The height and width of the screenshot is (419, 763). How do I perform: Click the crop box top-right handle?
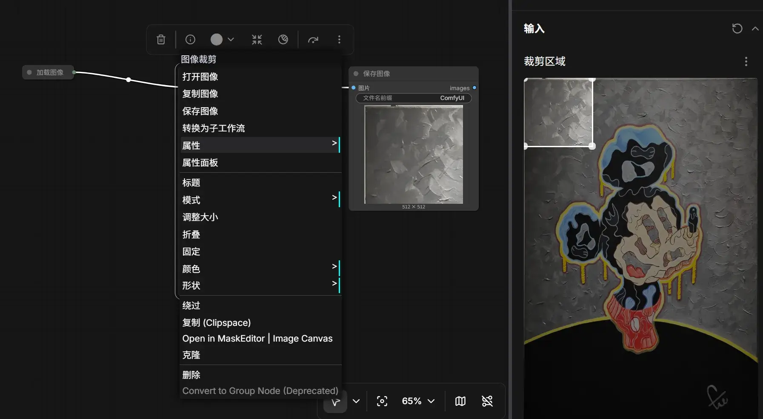pyautogui.click(x=592, y=80)
